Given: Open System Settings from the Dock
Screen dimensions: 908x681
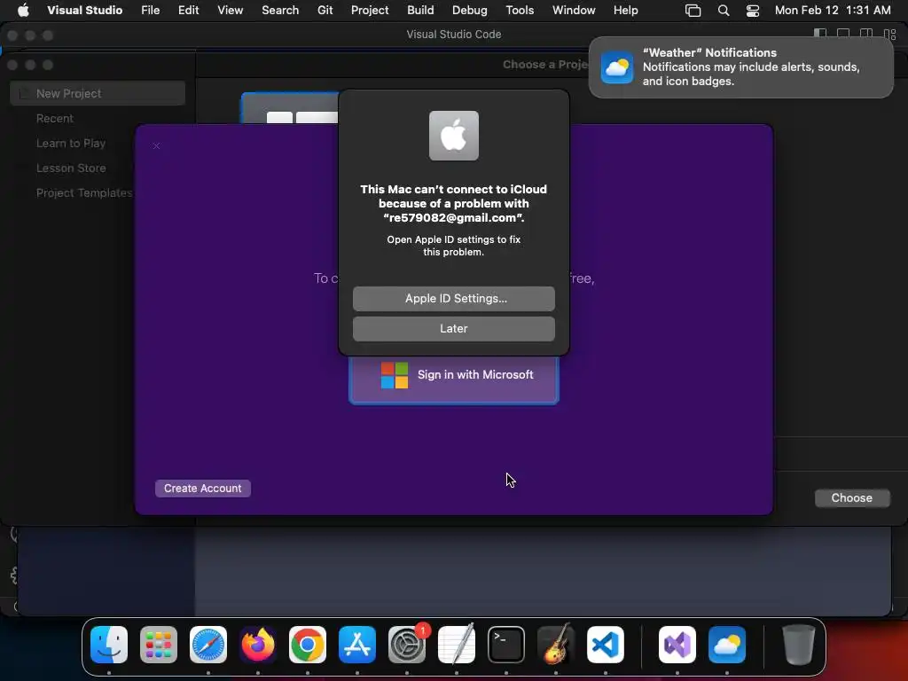Looking at the screenshot, I should [407, 645].
